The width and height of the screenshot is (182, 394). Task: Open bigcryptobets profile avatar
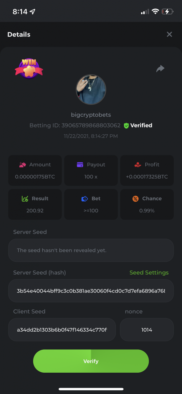[91, 89]
